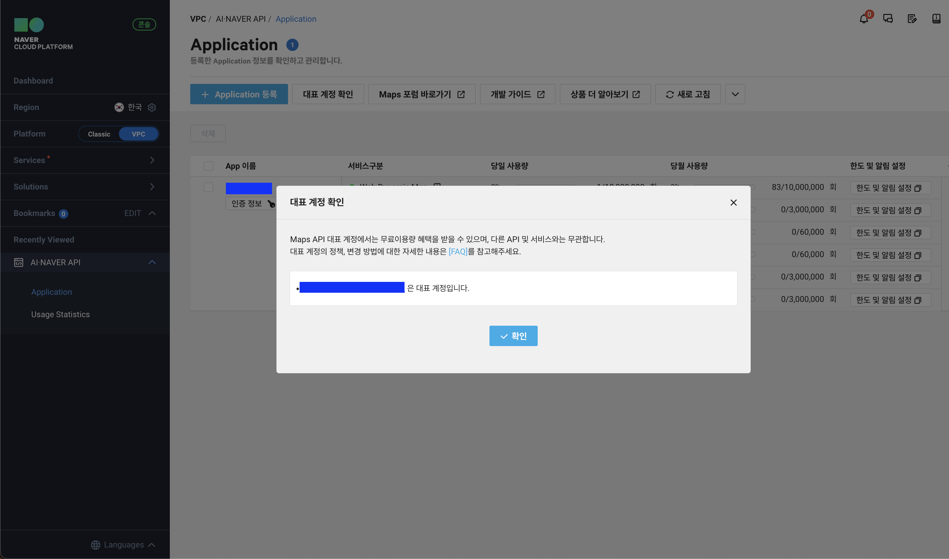Screen dimensions: 949x559
Task: Open the dropdown arrow next to 새로 고침
Action: [x=735, y=94]
